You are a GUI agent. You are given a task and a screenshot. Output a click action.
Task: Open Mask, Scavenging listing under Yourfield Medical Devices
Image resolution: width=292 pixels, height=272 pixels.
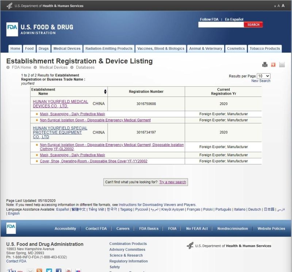72,114
